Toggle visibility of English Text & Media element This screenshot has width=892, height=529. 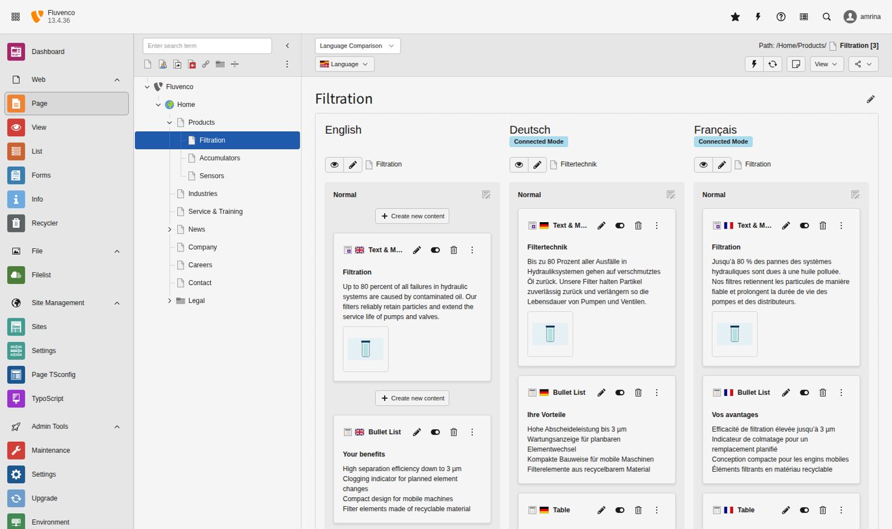[435, 250]
